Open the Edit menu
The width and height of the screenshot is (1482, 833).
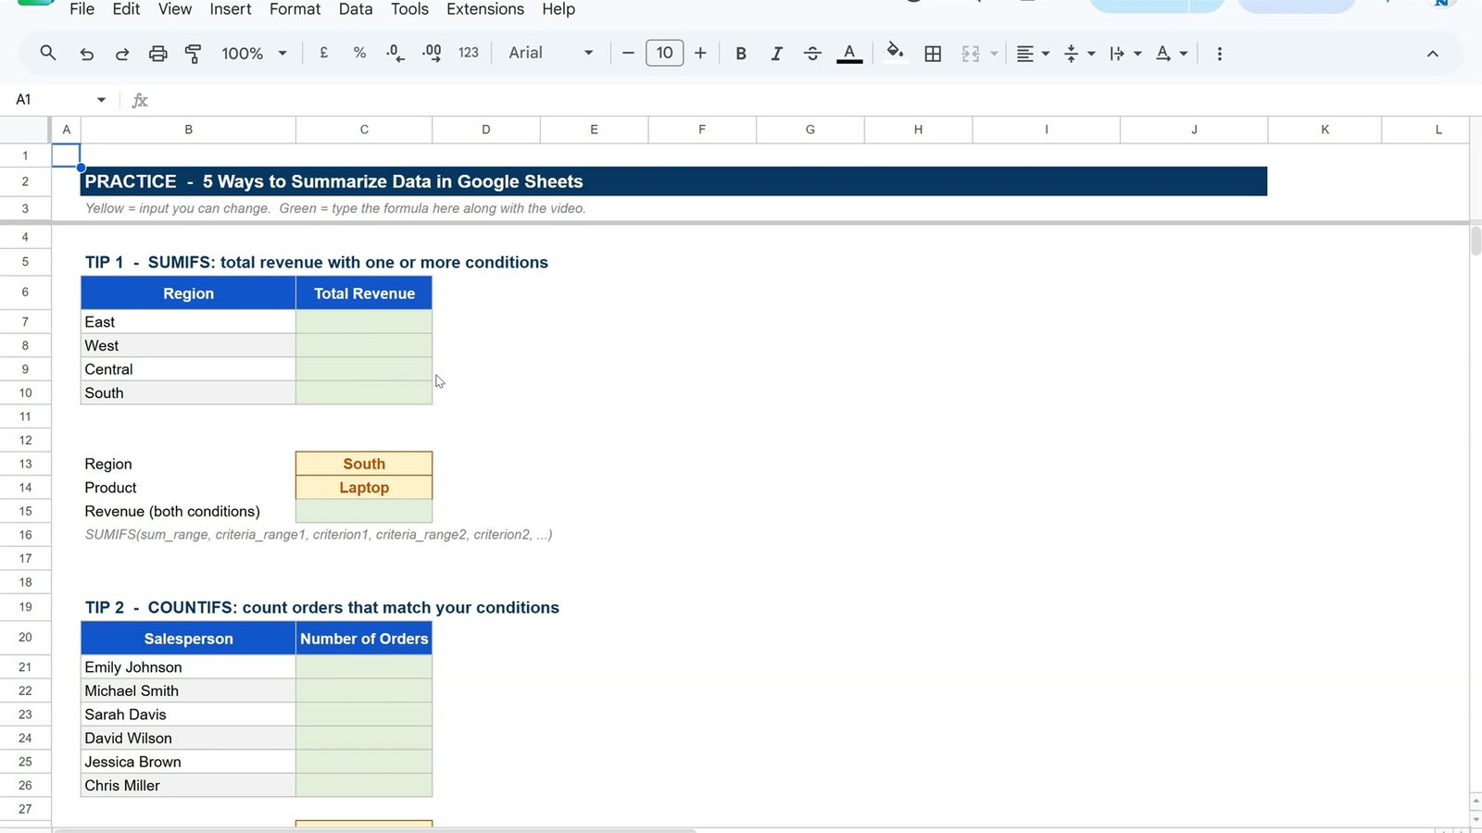coord(126,9)
